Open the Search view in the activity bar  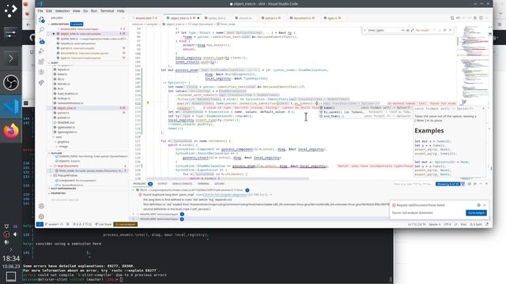click(x=41, y=30)
